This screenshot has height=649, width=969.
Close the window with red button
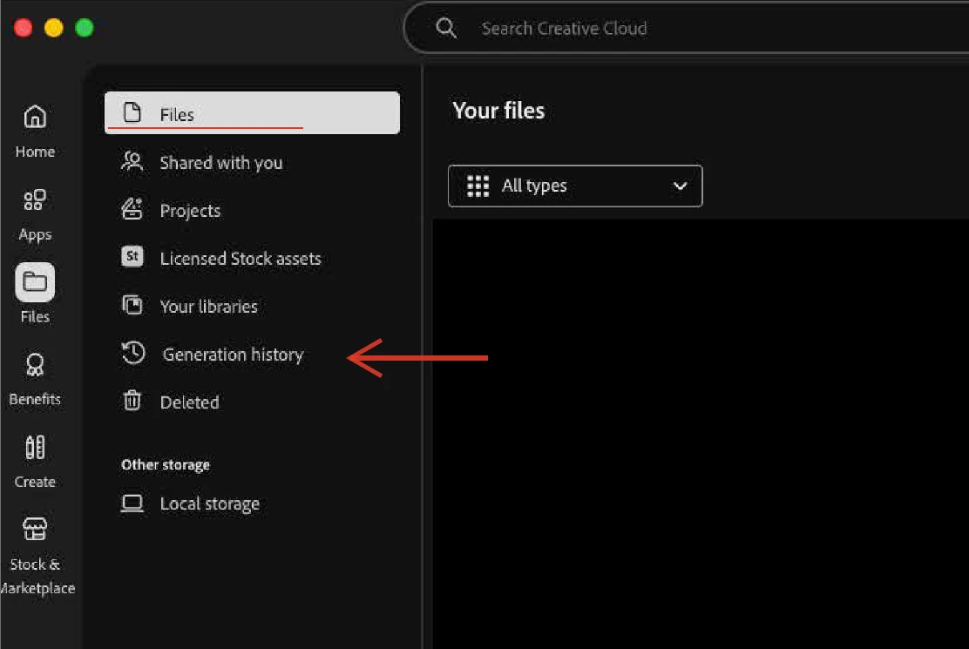tap(23, 28)
